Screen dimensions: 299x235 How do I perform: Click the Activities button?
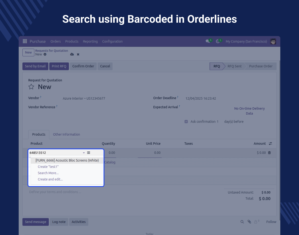click(78, 222)
